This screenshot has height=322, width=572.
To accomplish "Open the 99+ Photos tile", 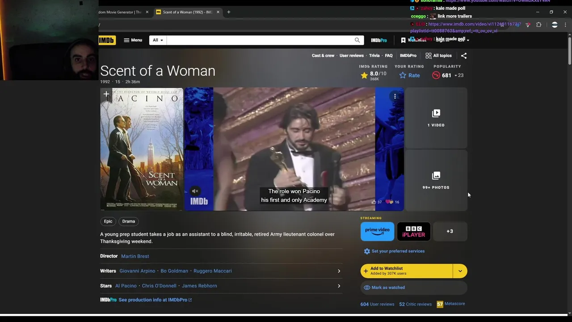I will (x=436, y=181).
